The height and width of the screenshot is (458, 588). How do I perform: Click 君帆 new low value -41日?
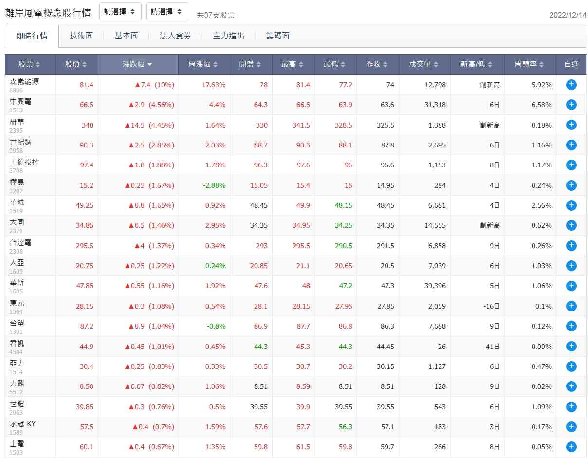click(492, 347)
